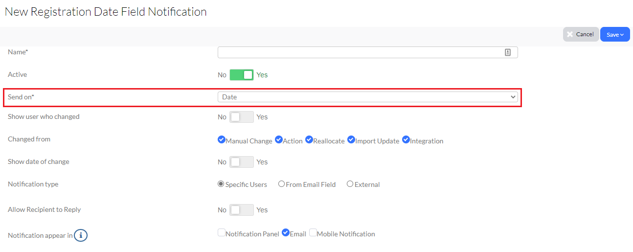Toggle the Active switch off
Viewport: 633px width, 252px height.
coord(242,75)
